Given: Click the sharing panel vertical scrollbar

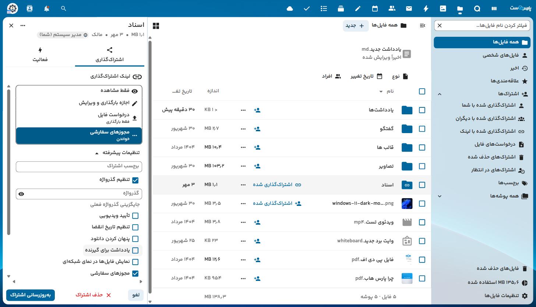Looking at the screenshot, I should [x=9, y=162].
